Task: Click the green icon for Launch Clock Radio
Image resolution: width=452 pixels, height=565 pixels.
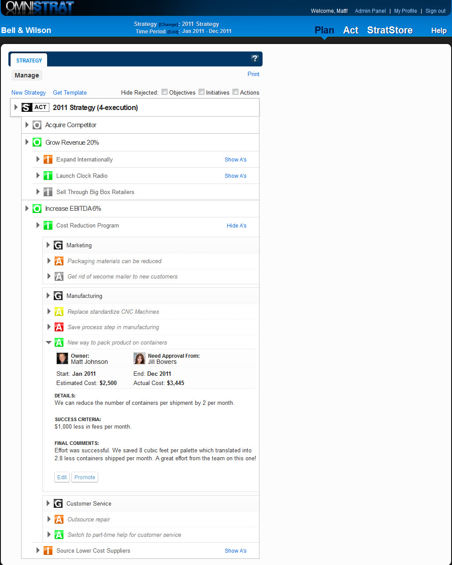Action: (x=48, y=176)
